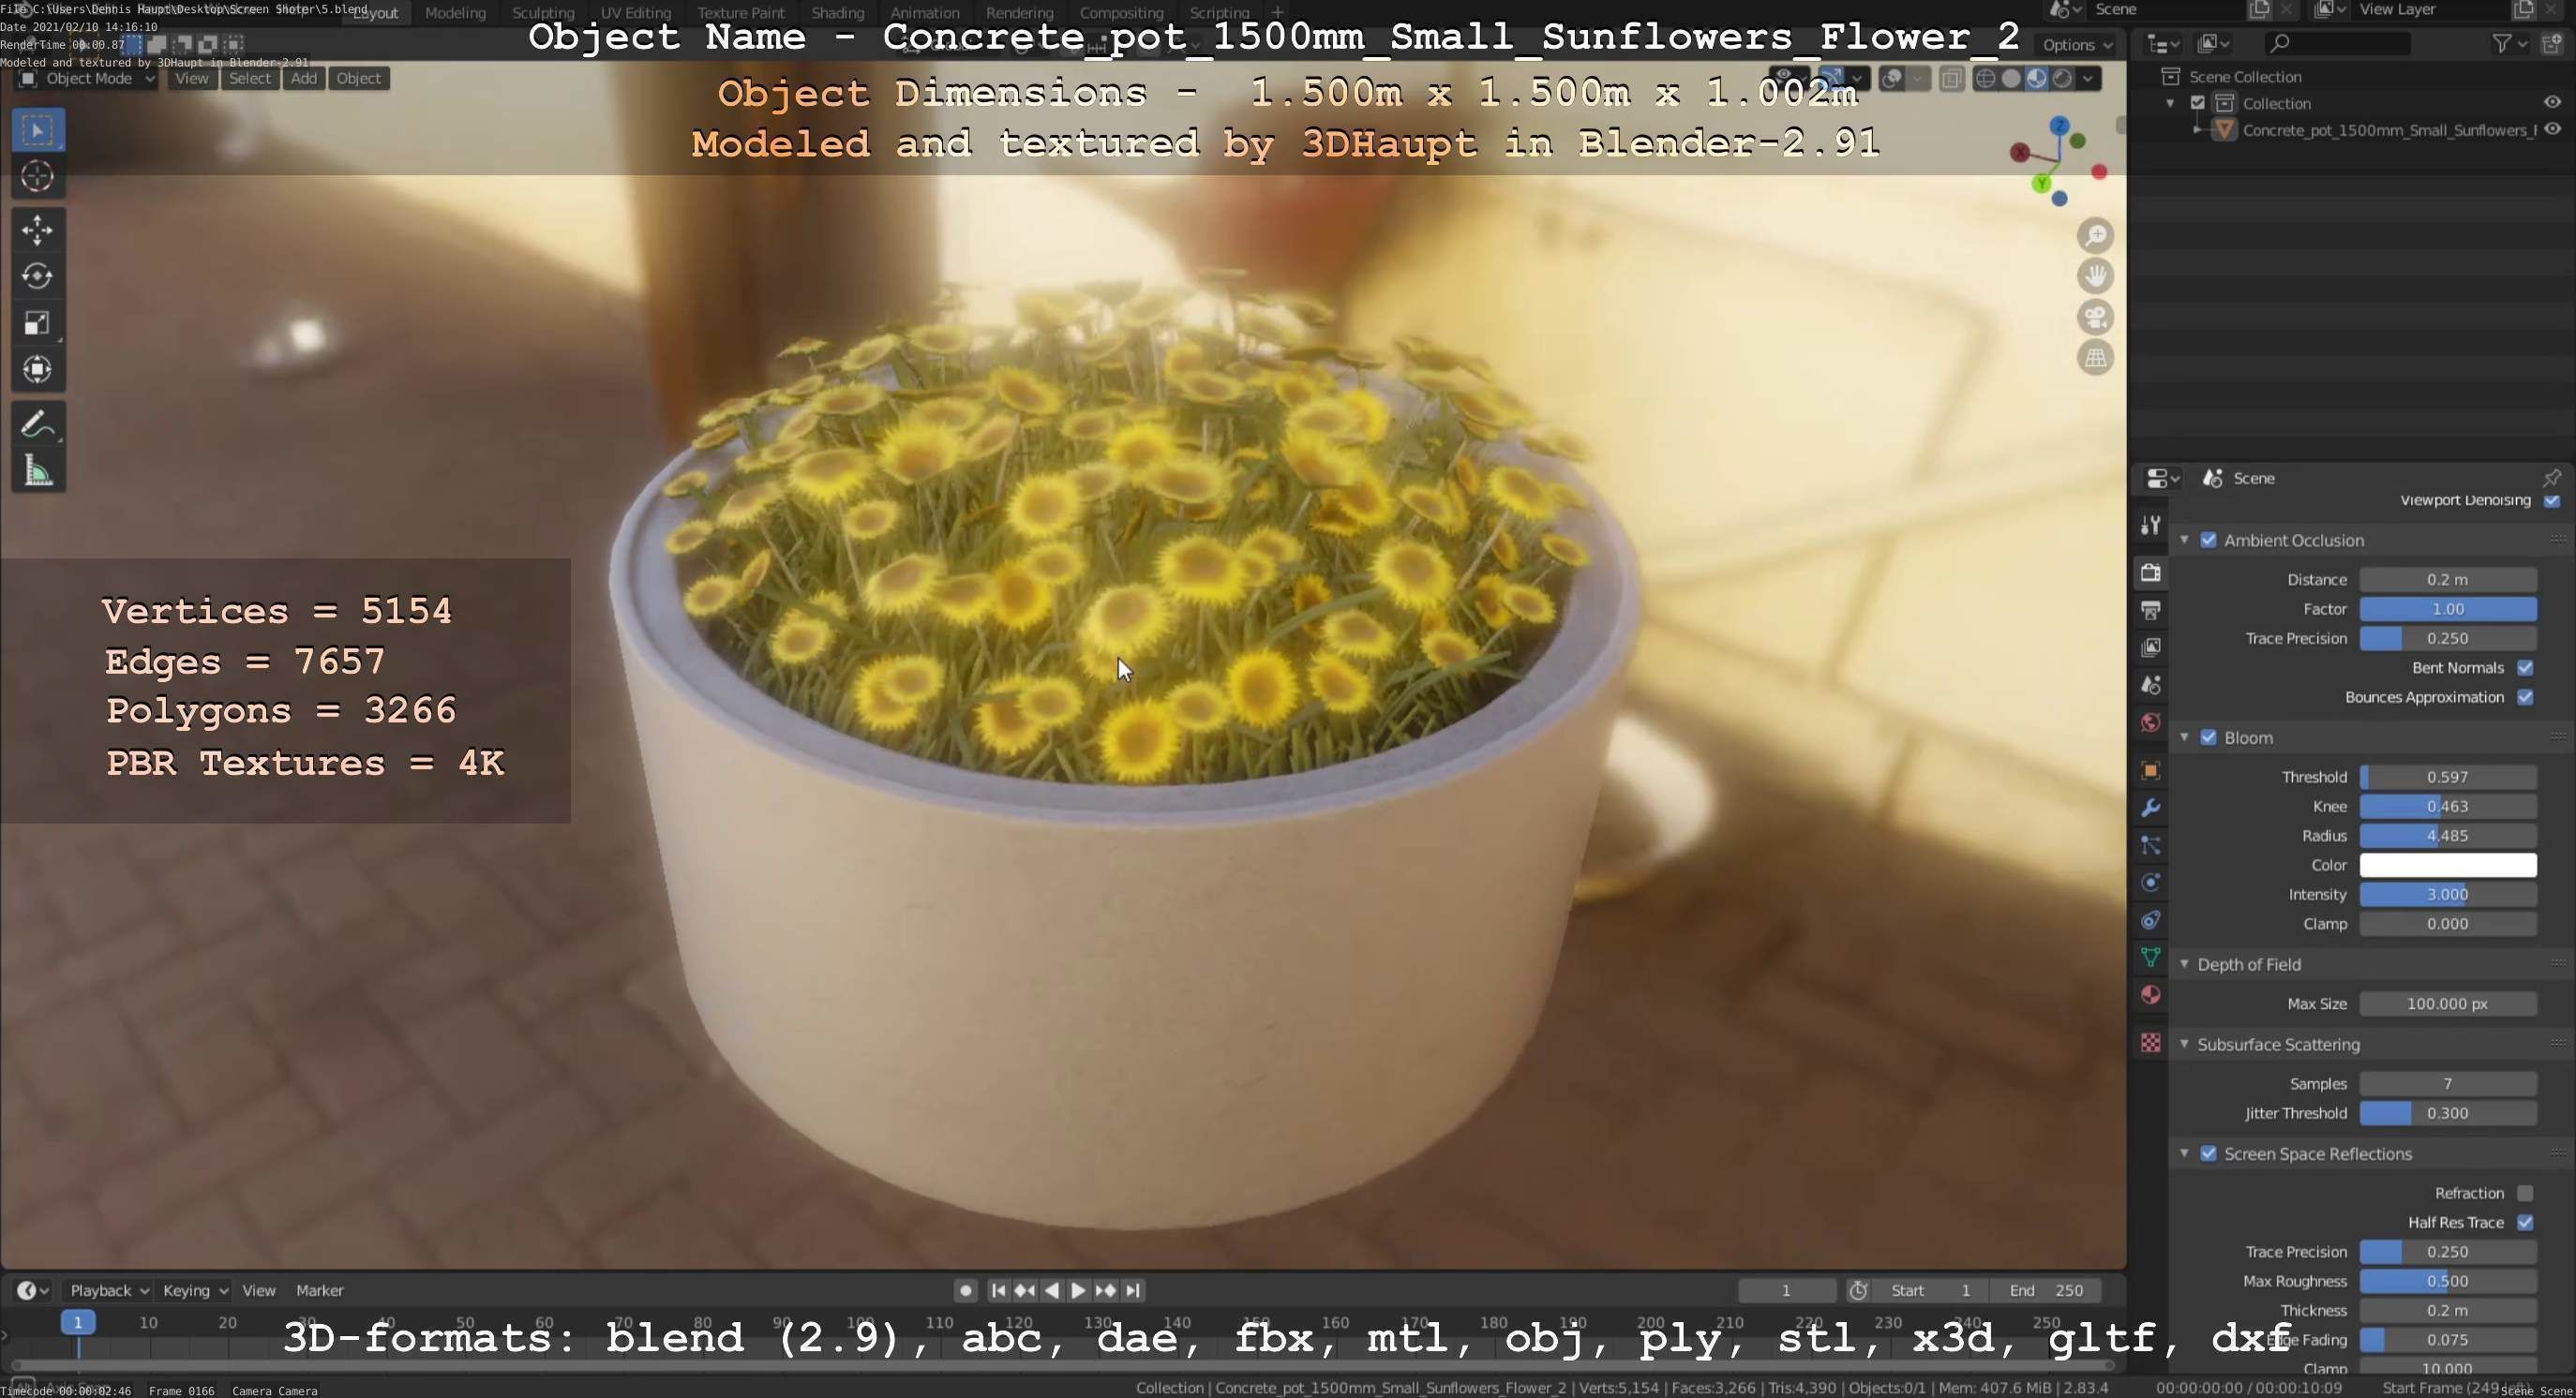Click the pan view hand icon

point(2095,275)
